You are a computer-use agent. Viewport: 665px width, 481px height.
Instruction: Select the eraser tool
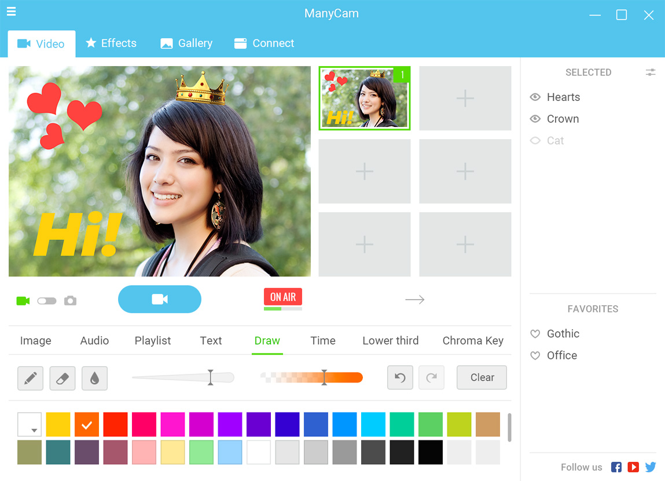[x=63, y=378]
